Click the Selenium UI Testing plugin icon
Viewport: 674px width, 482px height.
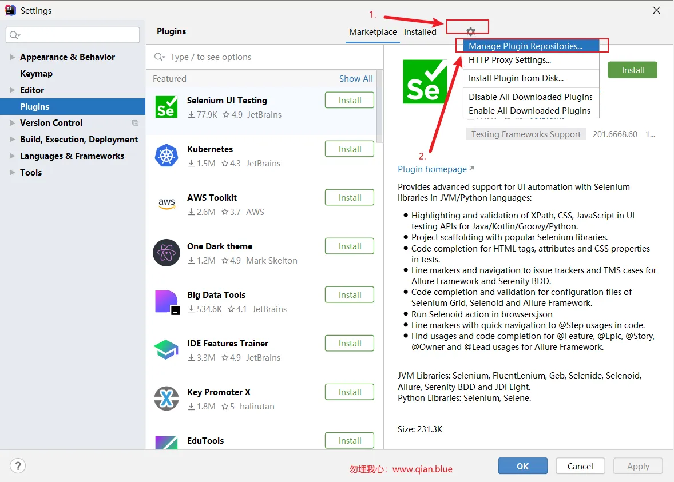coord(166,107)
